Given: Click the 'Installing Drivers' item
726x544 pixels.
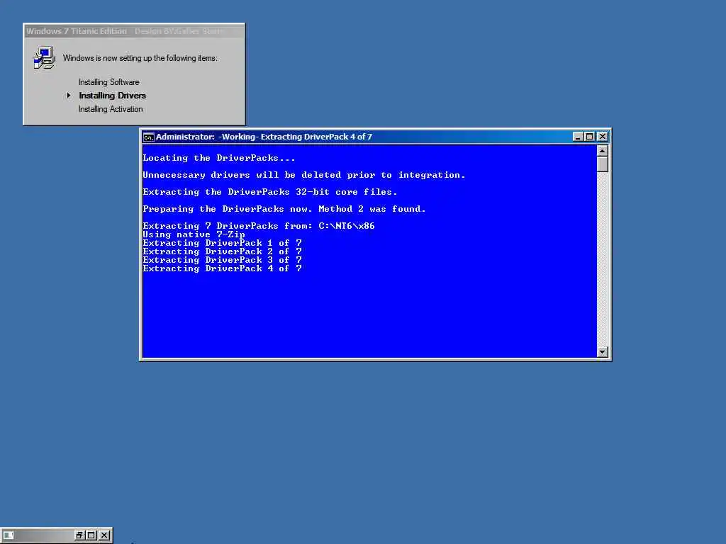Looking at the screenshot, I should point(112,96).
